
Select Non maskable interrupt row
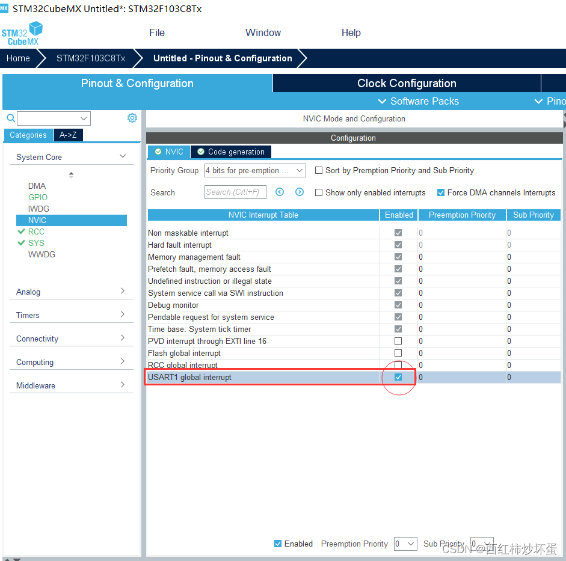coord(354,233)
